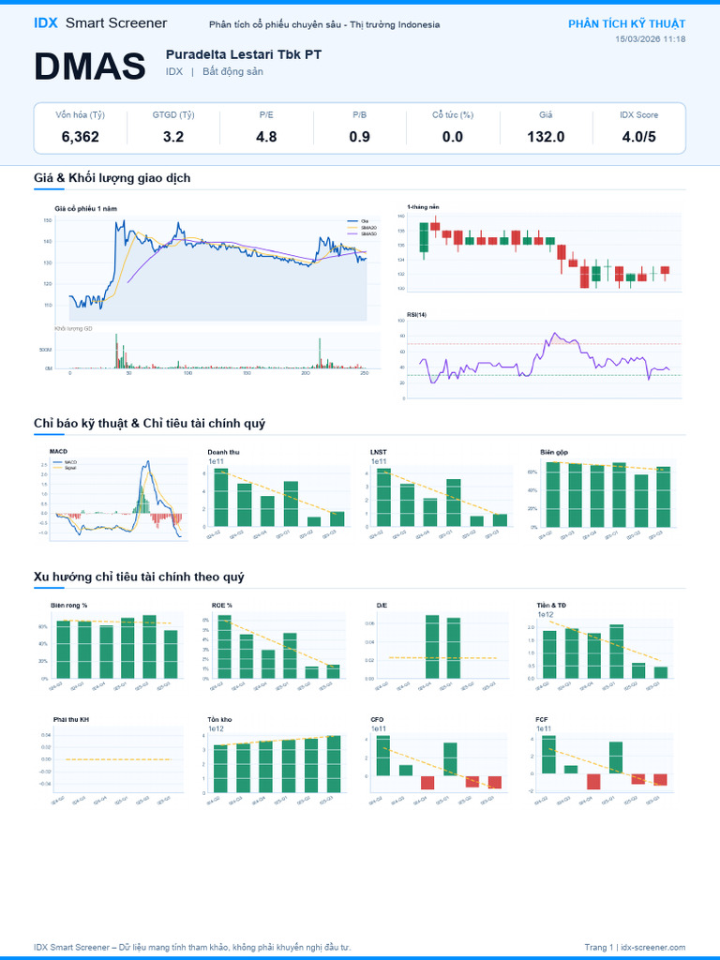Open the 'Tồn kho' inventory chart

(276, 762)
